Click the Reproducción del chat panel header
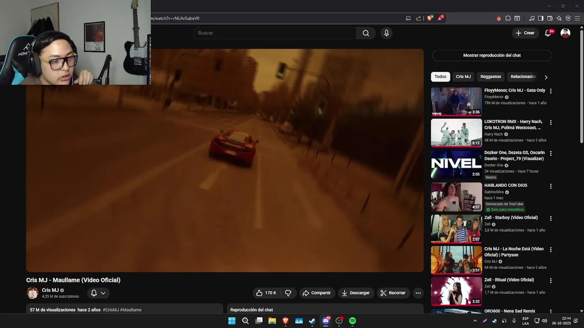 click(251, 310)
